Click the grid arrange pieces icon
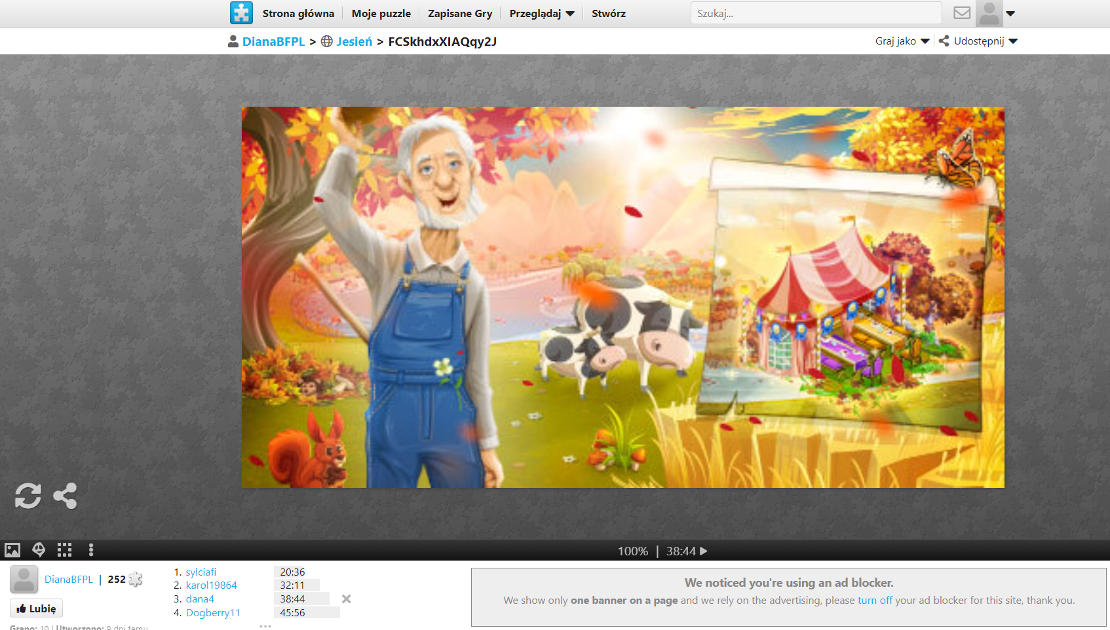The height and width of the screenshot is (630, 1110). (64, 550)
